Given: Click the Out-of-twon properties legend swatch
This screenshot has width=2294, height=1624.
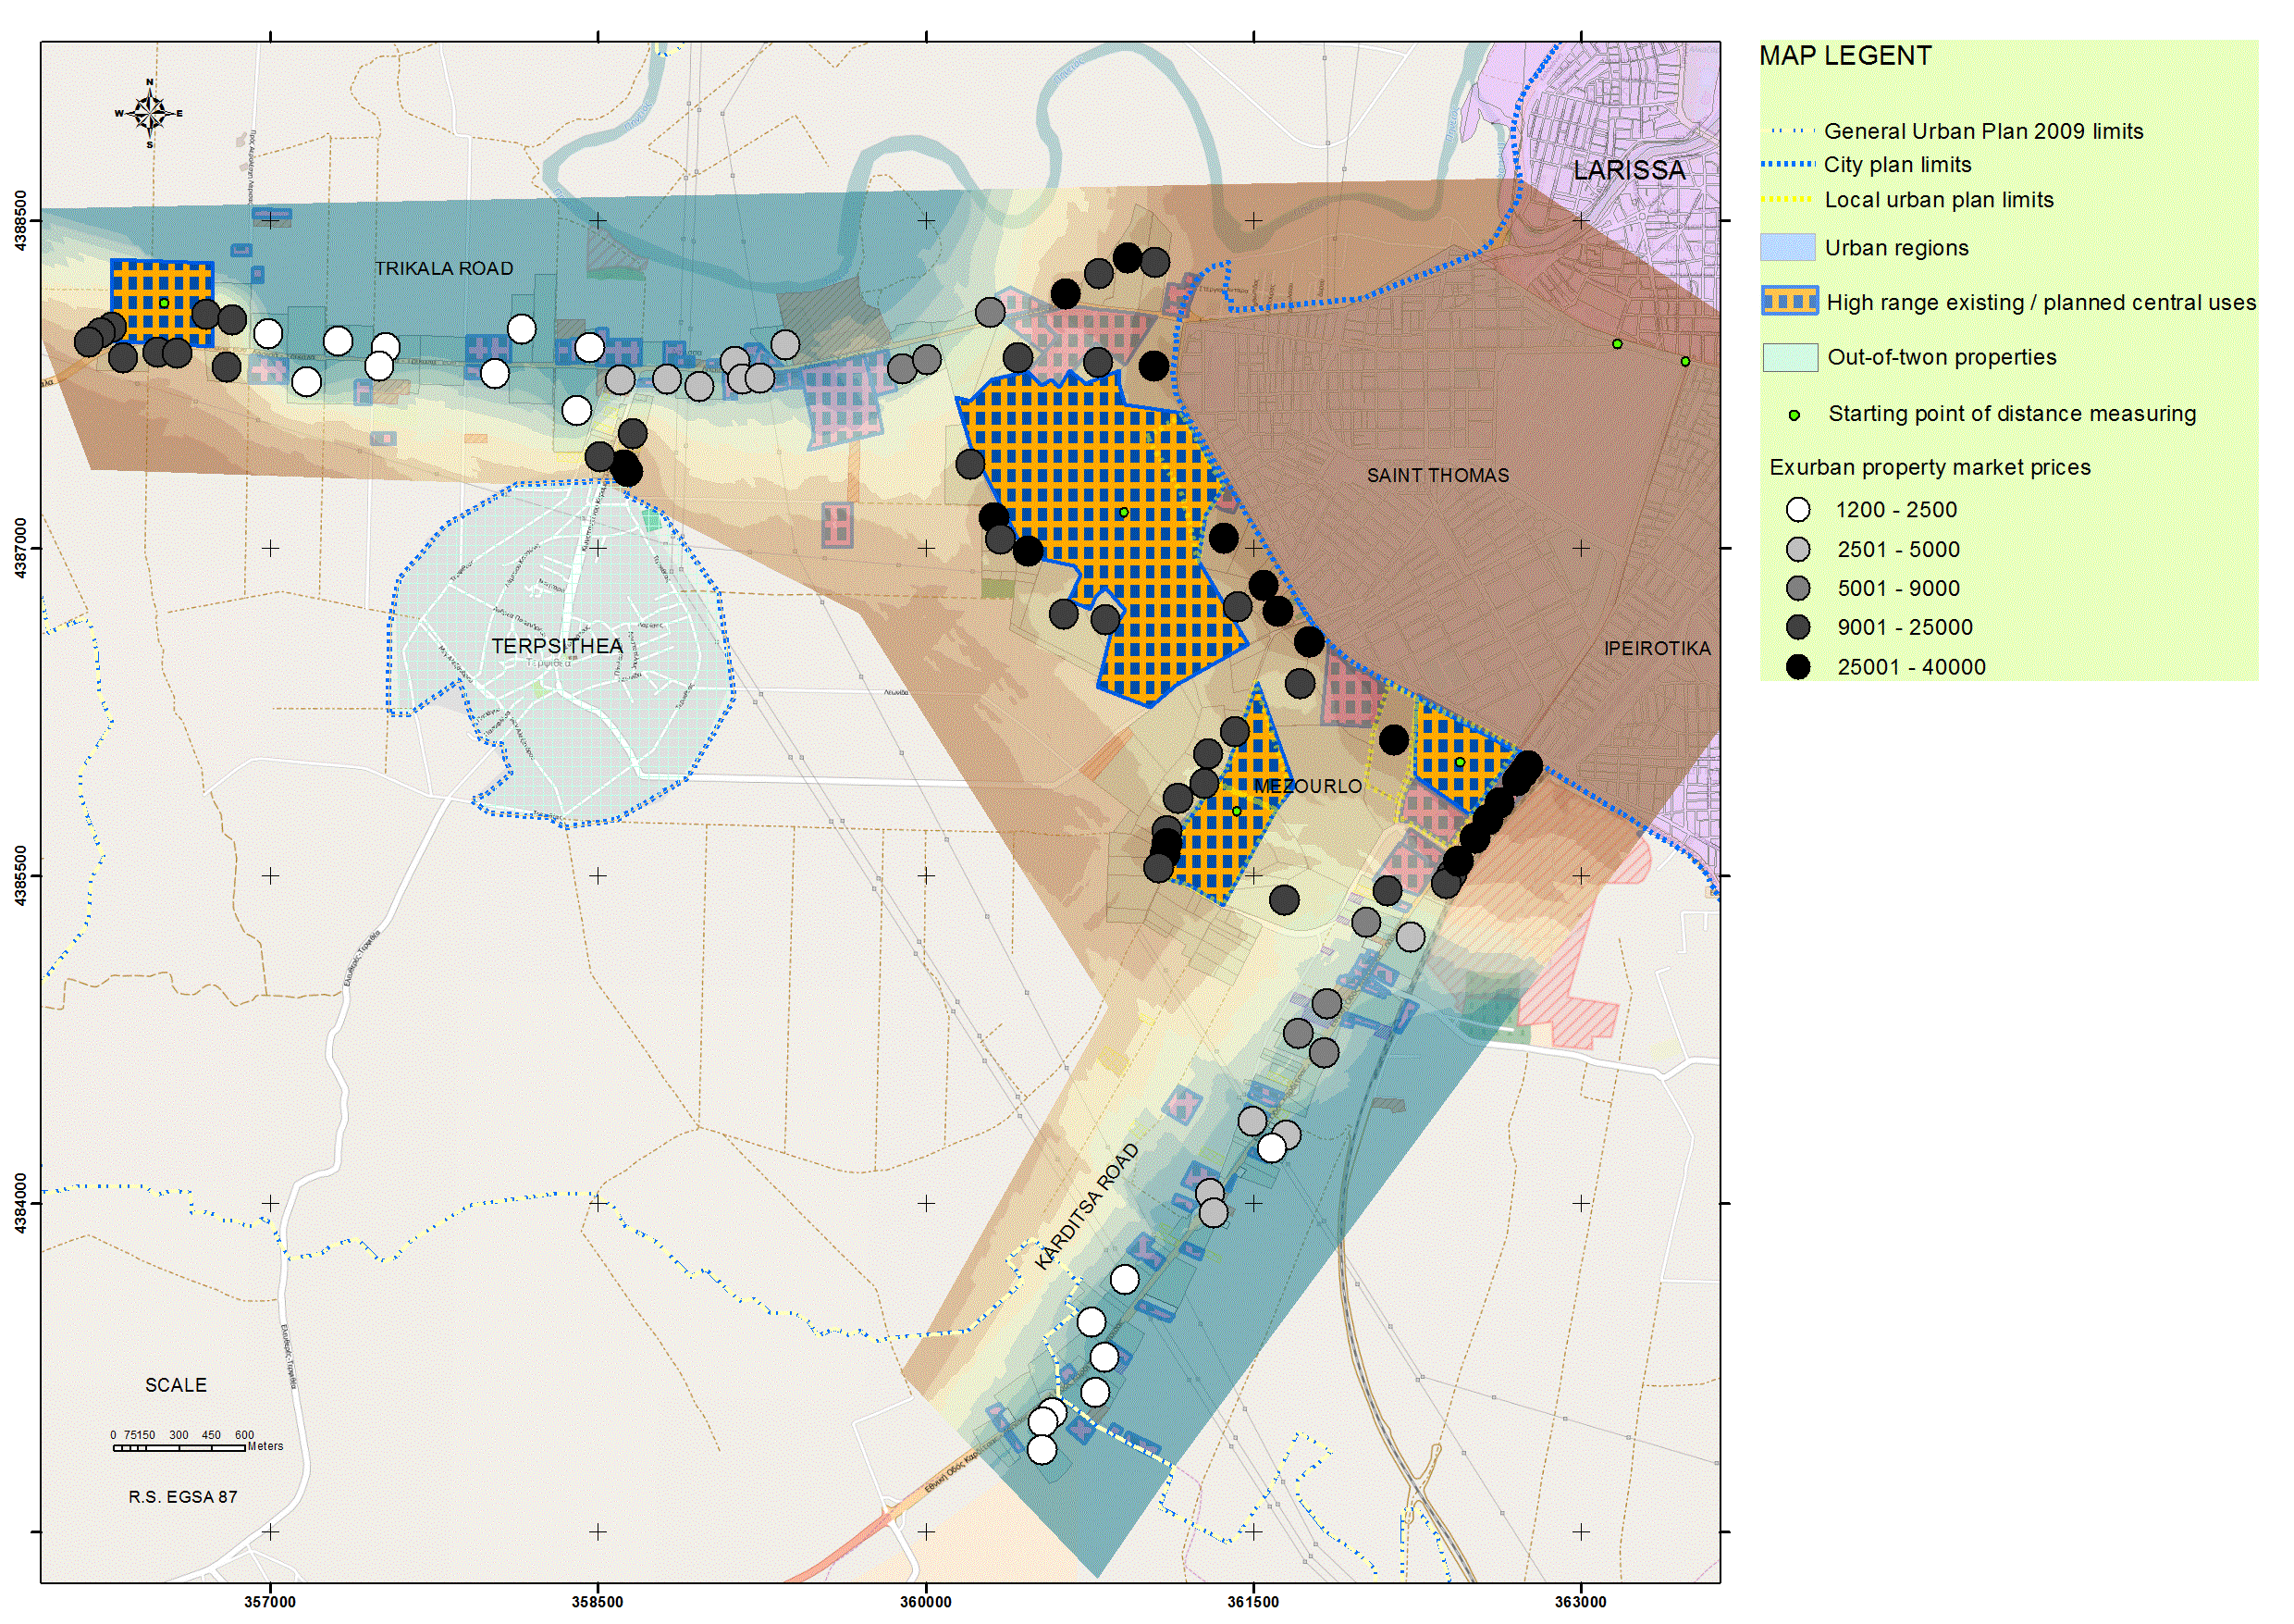Looking at the screenshot, I should 1789,357.
